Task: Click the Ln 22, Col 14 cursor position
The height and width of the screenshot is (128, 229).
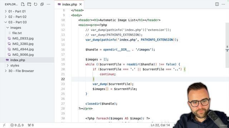Action: pyautogui.click(x=160, y=125)
